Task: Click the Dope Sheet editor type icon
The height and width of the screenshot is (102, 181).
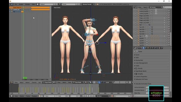Action: pyautogui.click(x=12, y=82)
